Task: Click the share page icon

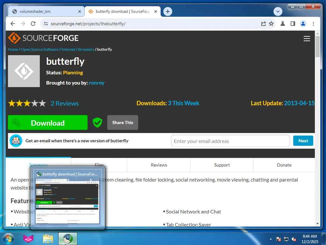Action: pyautogui.click(x=263, y=24)
